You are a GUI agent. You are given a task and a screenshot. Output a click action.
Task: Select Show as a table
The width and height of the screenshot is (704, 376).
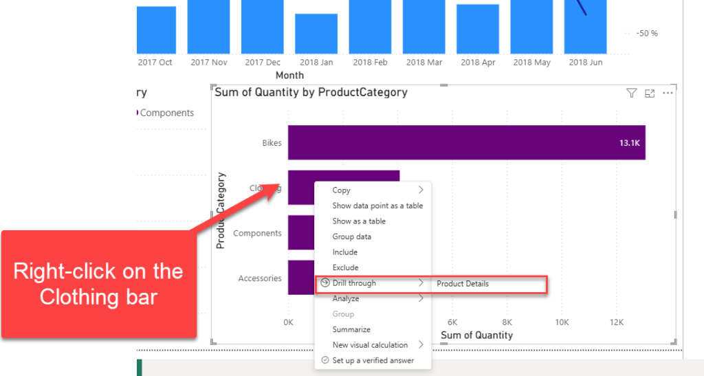pyautogui.click(x=359, y=221)
